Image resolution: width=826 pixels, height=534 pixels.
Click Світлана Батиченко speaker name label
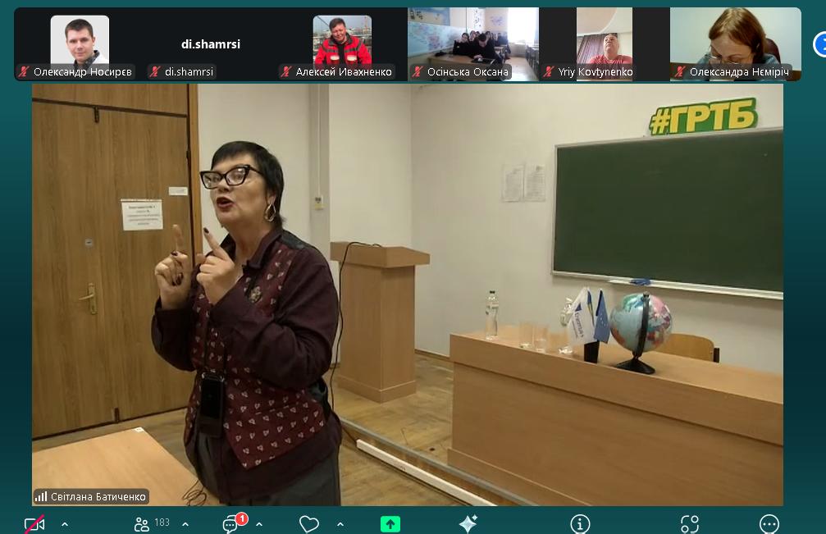tap(98, 496)
